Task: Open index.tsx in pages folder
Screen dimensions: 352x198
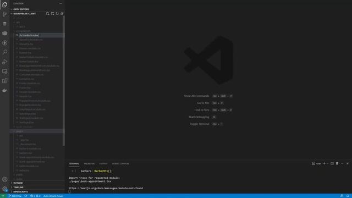Action: click(x=24, y=170)
